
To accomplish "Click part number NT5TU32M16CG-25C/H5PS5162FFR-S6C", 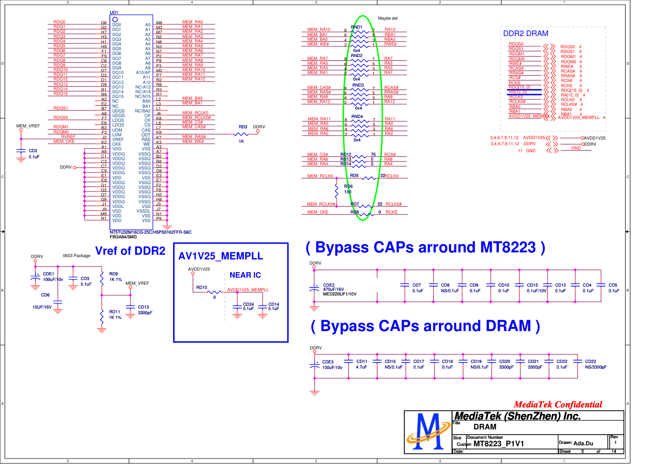I will 151,232.
